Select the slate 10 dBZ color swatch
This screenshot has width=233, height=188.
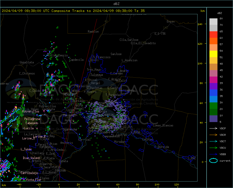pyautogui.click(x=213, y=118)
